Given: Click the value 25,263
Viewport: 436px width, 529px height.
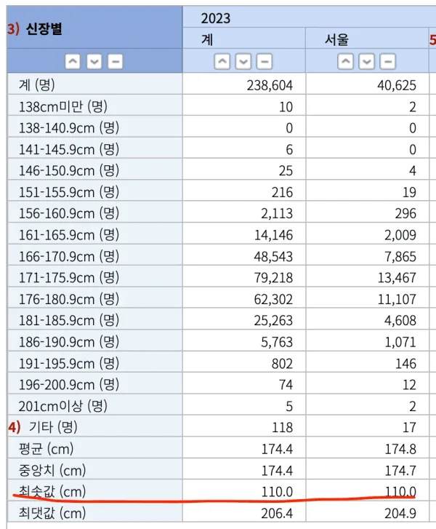Looking at the screenshot, I should 273,320.
